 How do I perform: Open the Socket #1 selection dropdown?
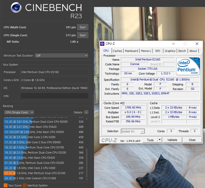(133, 131)
